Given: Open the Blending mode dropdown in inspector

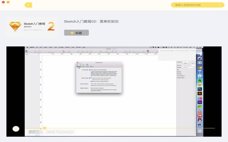Looking at the screenshot, I should [x=189, y=67].
